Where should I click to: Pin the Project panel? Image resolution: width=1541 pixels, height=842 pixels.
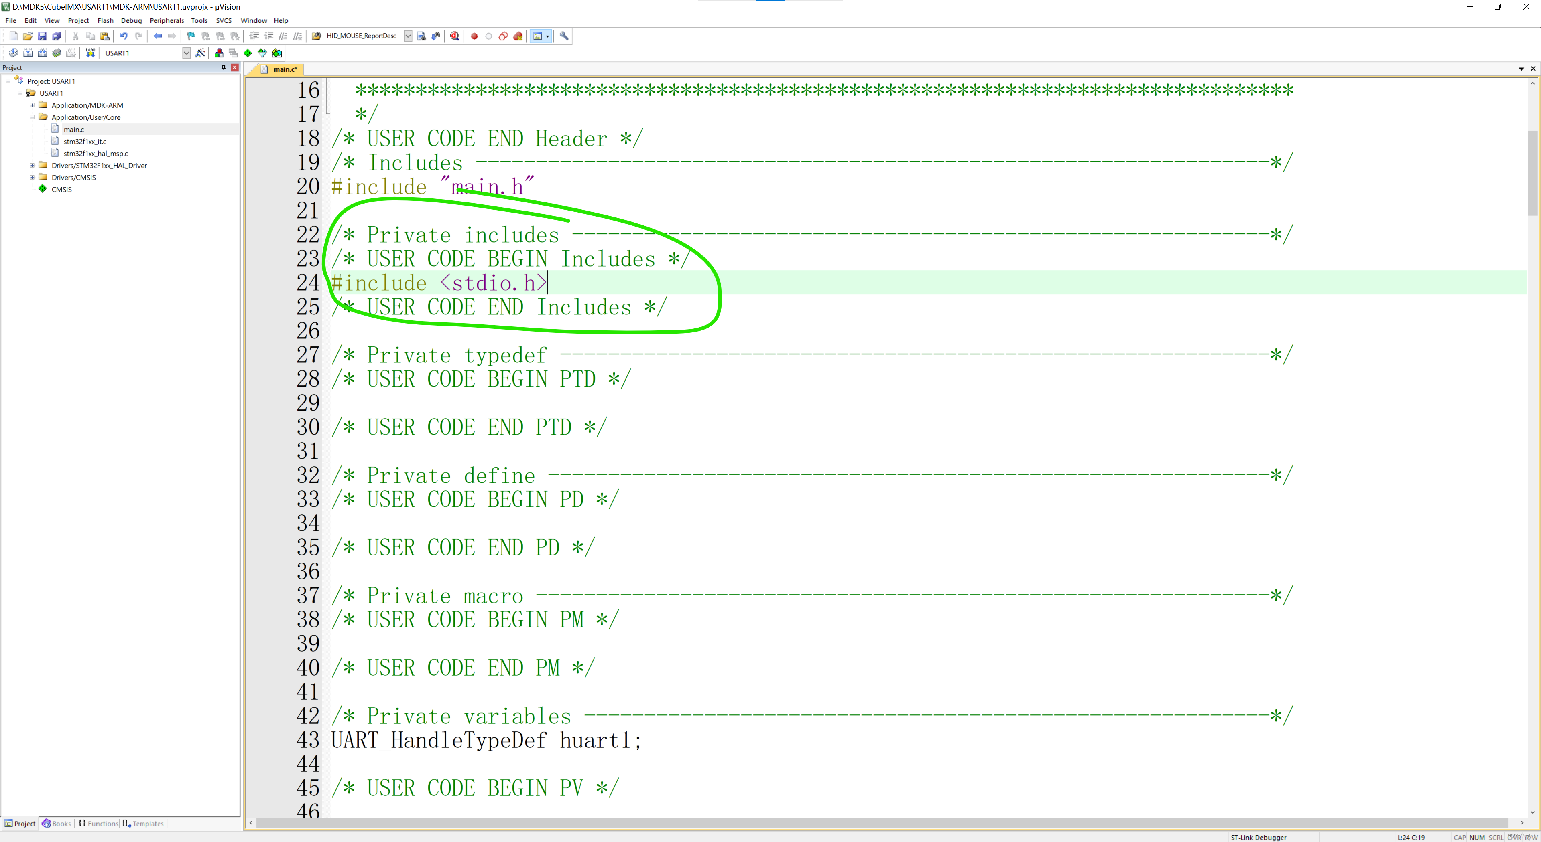[224, 67]
